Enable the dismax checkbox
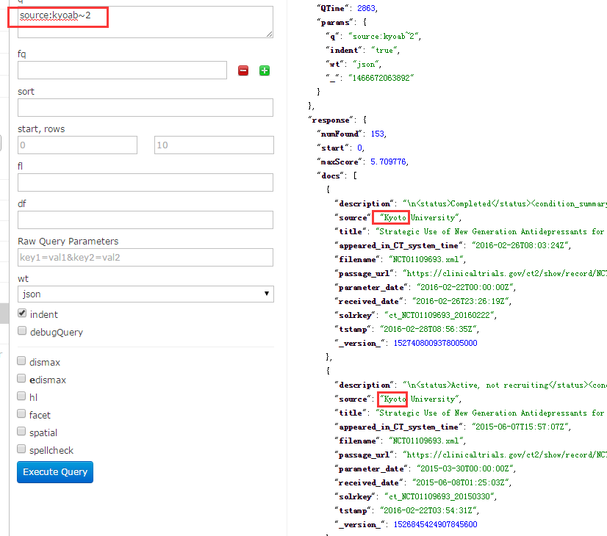The height and width of the screenshot is (536, 607). click(21, 361)
